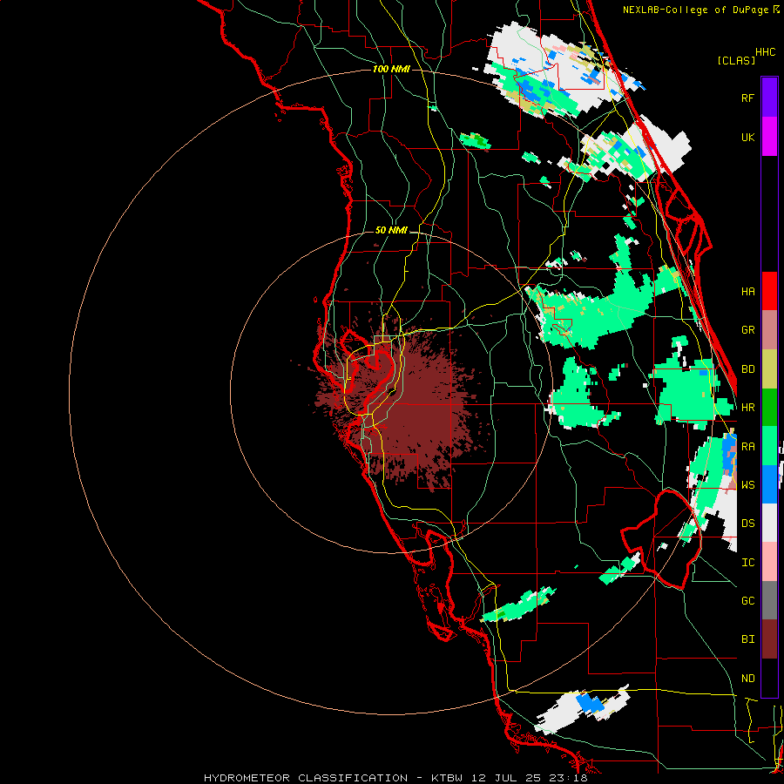Click the "KTBW" radar station identifier
Viewport: 784px width, 784px height.
coord(447,778)
